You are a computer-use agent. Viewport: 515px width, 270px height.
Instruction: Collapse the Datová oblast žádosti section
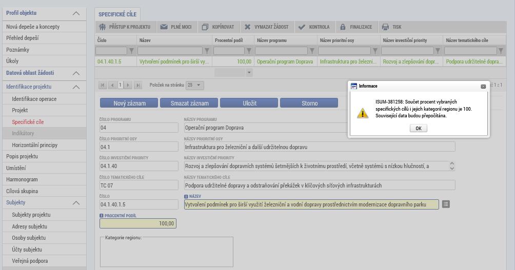pyautogui.click(x=76, y=73)
